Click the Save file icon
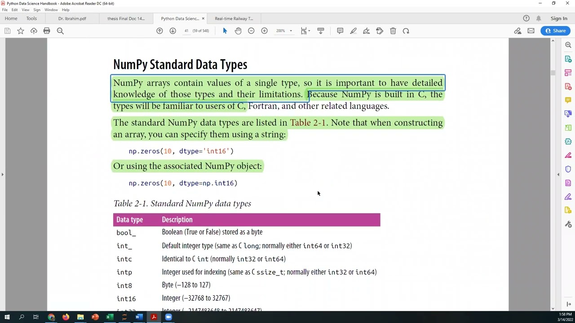The image size is (575, 323). pyautogui.click(x=7, y=31)
